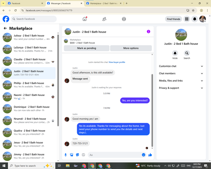This screenshot has height=169, width=211.
Task: Open the taskbar notification center icon
Action: coord(206,166)
